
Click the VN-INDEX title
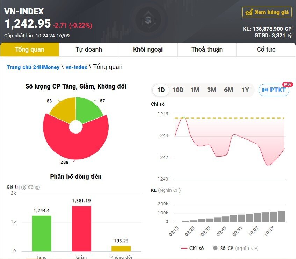[24, 12]
